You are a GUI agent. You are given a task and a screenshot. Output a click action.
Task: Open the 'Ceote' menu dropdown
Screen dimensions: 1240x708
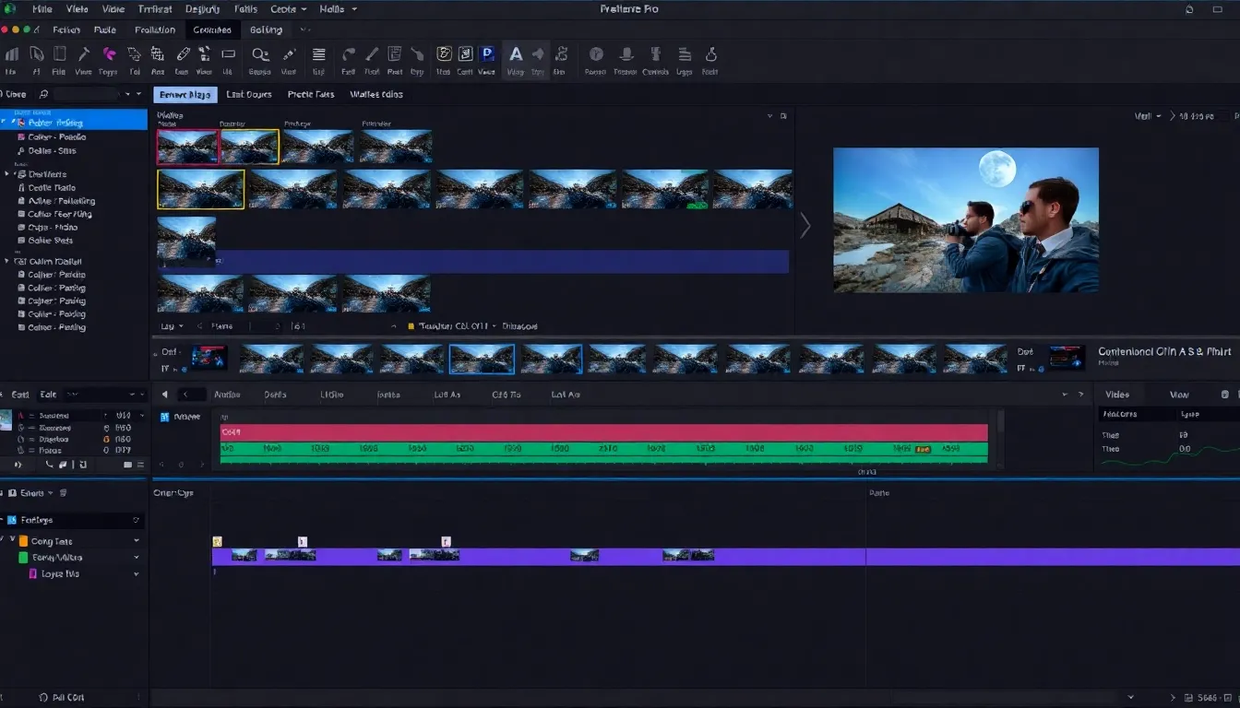tap(288, 9)
